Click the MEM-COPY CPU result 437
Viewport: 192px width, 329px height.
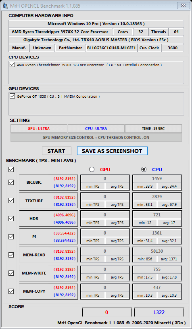pyautogui.click(x=157, y=287)
